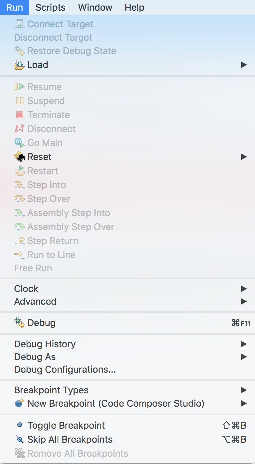
Task: Click the Toggle Breakpoint dot icon
Action: (19, 425)
